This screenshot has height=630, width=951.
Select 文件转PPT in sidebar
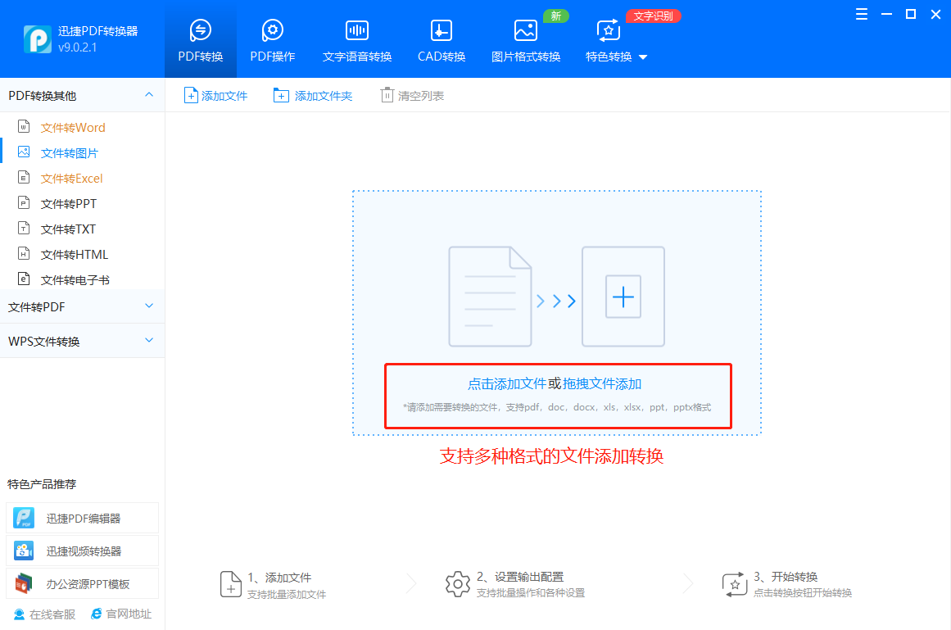coord(69,204)
